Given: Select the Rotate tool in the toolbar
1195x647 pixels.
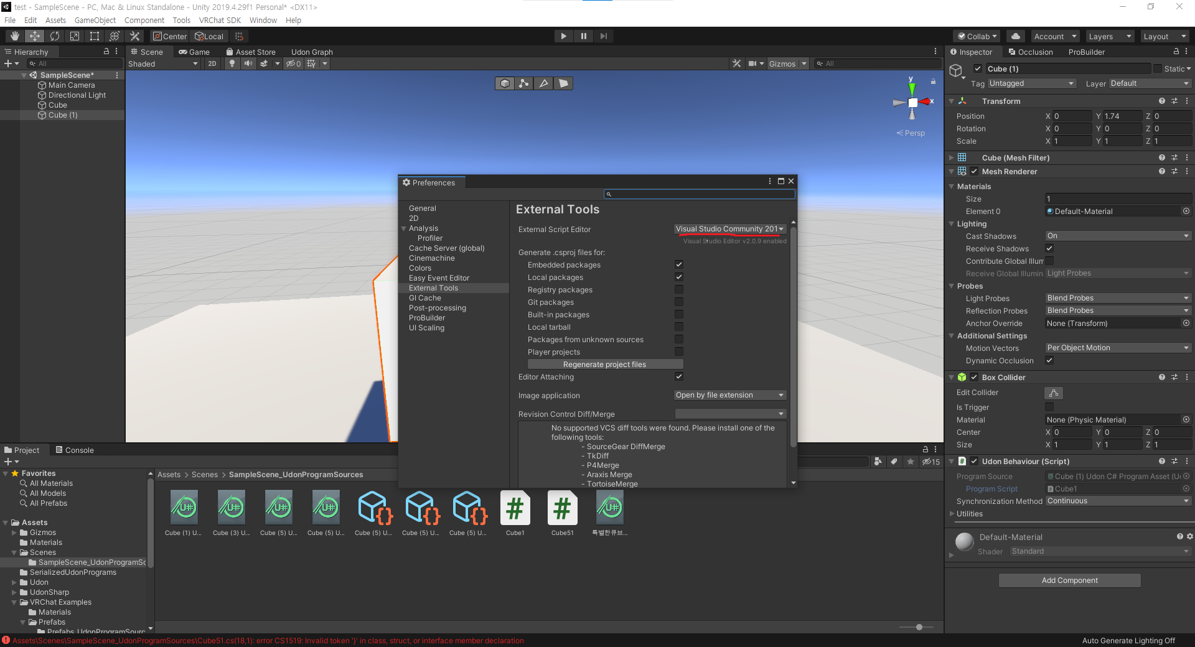Looking at the screenshot, I should coord(55,36).
